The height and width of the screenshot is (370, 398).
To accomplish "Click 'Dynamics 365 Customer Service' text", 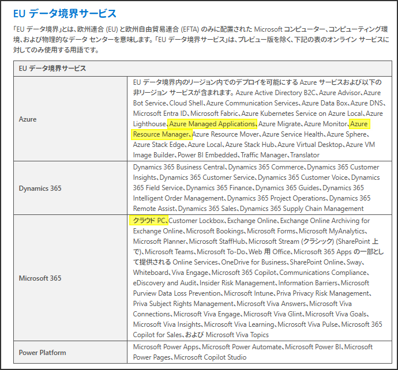I will pyautogui.click(x=207, y=178).
